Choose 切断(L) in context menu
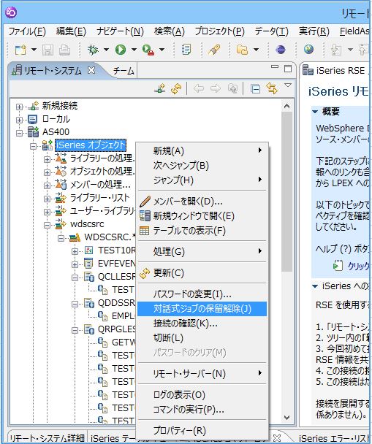 [202, 338]
